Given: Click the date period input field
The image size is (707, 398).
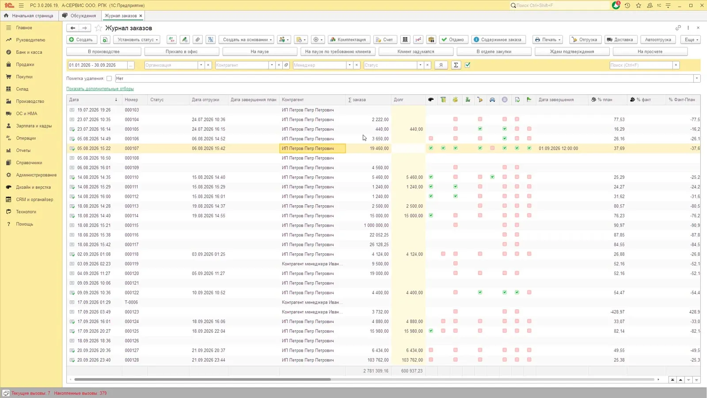Looking at the screenshot, I should [x=97, y=65].
